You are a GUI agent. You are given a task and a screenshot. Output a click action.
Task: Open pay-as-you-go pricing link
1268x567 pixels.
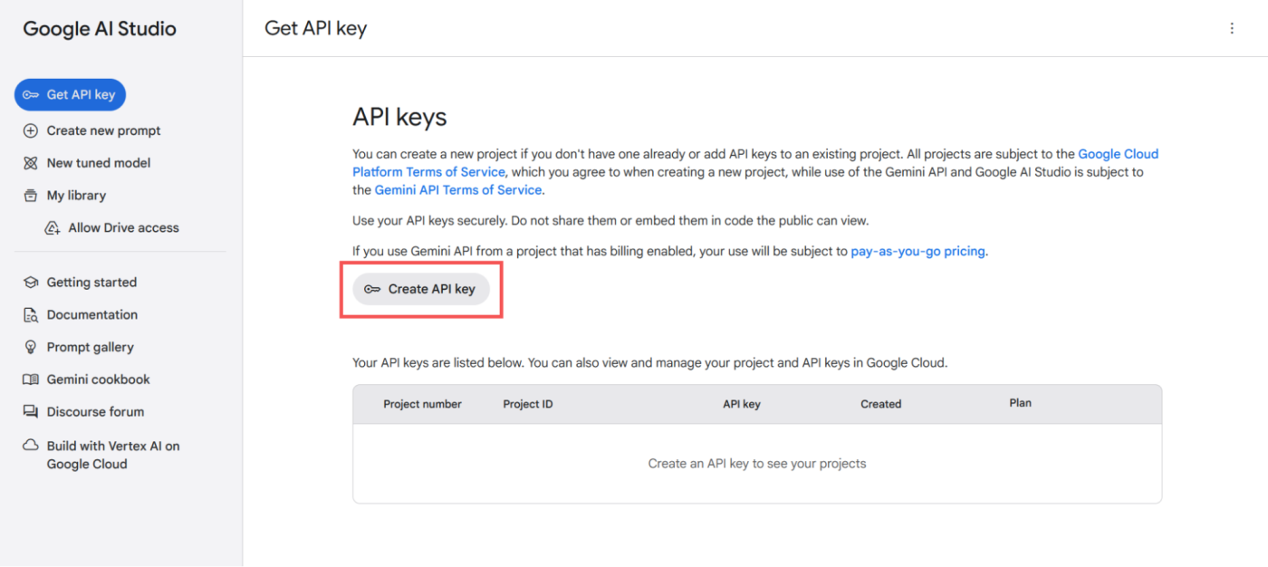(917, 252)
